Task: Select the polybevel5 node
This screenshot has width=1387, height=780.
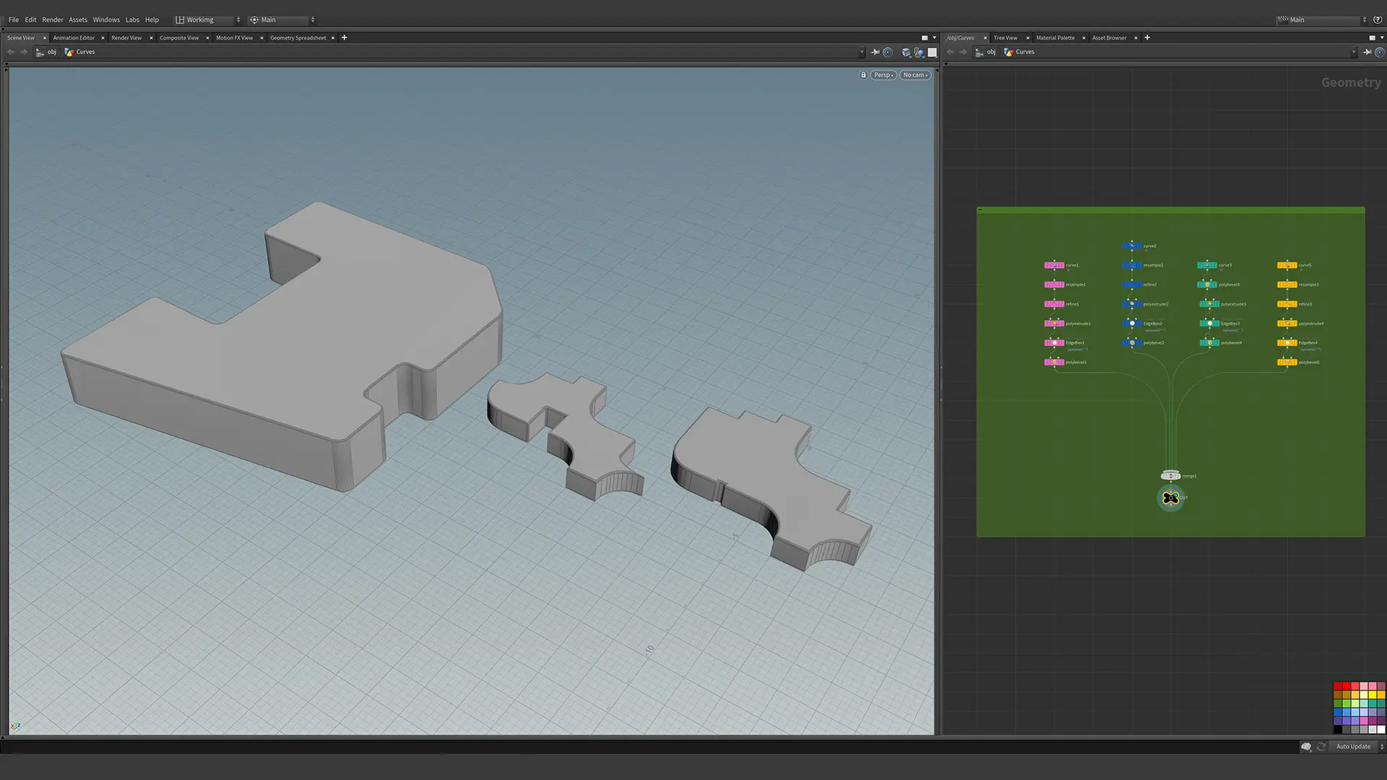Action: pyautogui.click(x=1287, y=362)
